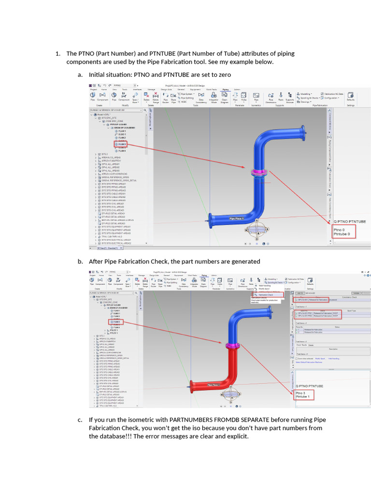Open the FLANGE 3 of BRANCH combo box, upper screenshot

pos(116,110)
